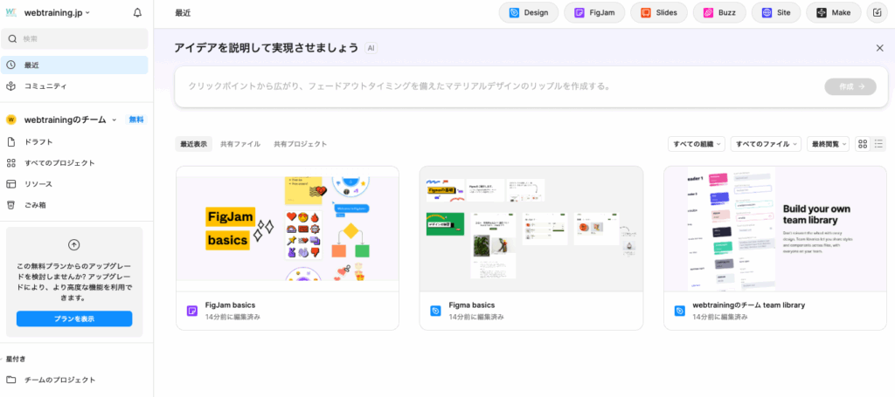Open the ごみ箱 trash

click(35, 205)
